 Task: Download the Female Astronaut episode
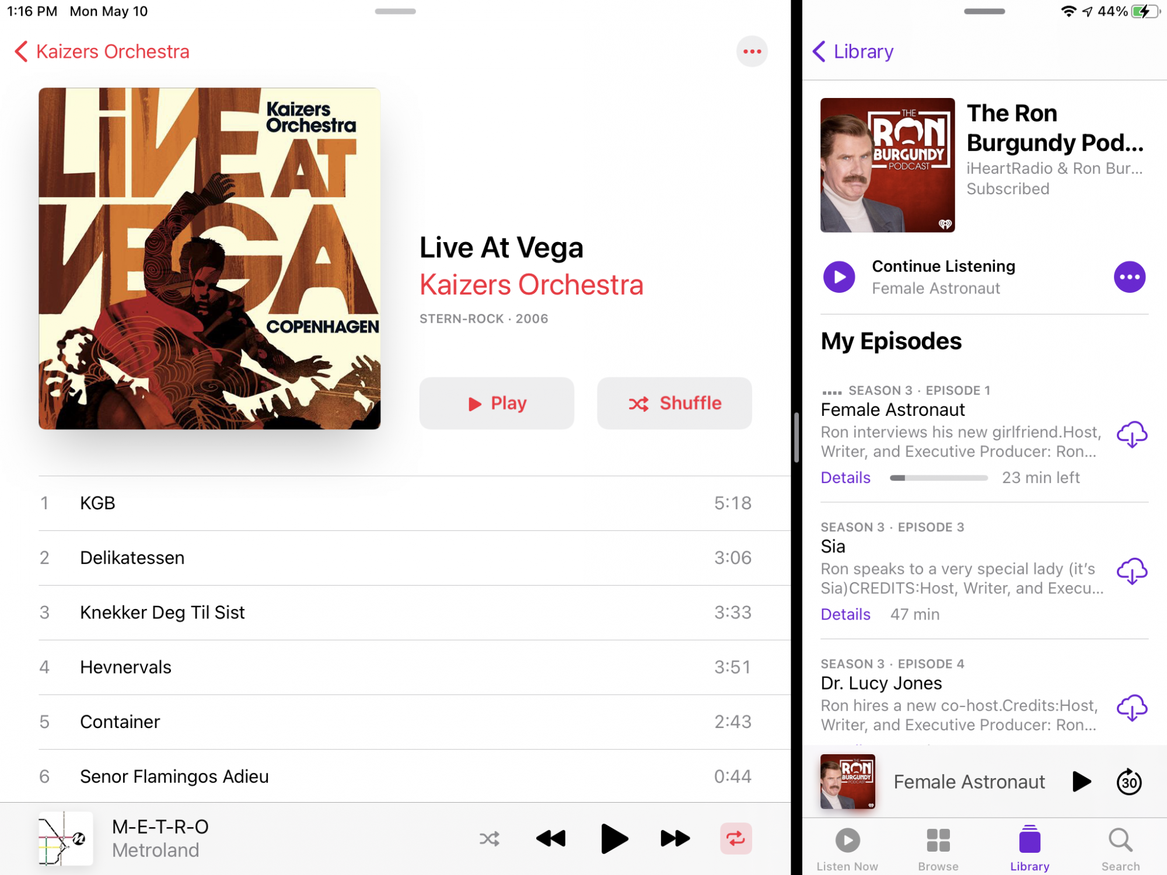pyautogui.click(x=1131, y=435)
